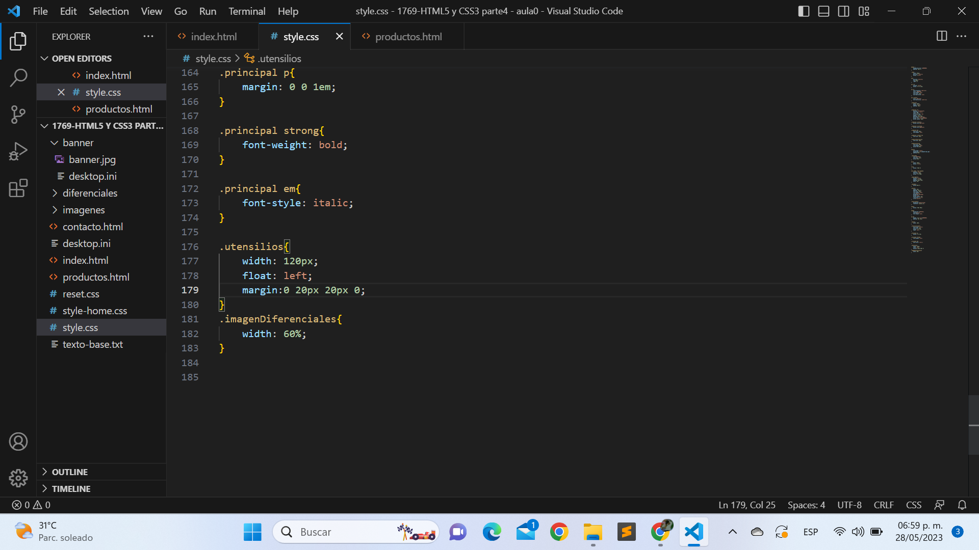Open File Explorer from the taskbar
The width and height of the screenshot is (979, 550).
pyautogui.click(x=593, y=532)
